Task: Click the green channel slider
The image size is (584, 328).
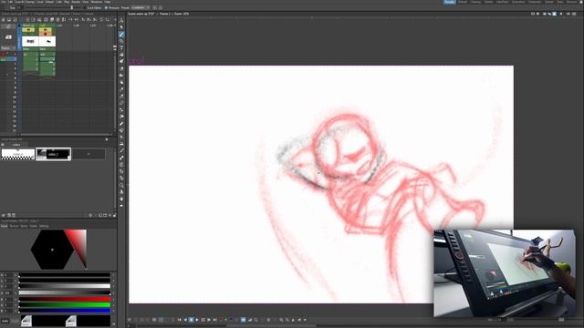Action: [x=65, y=304]
